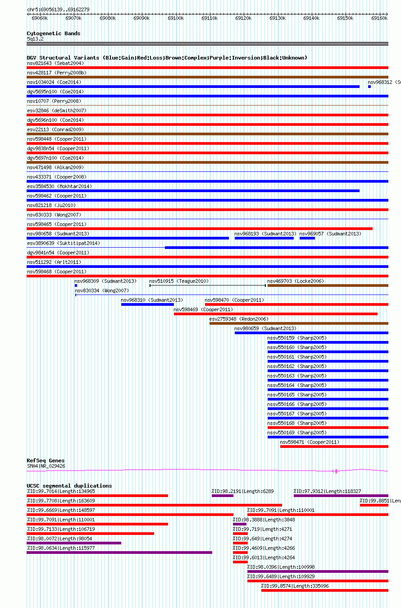Open the esv32846 (deSmith2007) variant

tap(57, 111)
